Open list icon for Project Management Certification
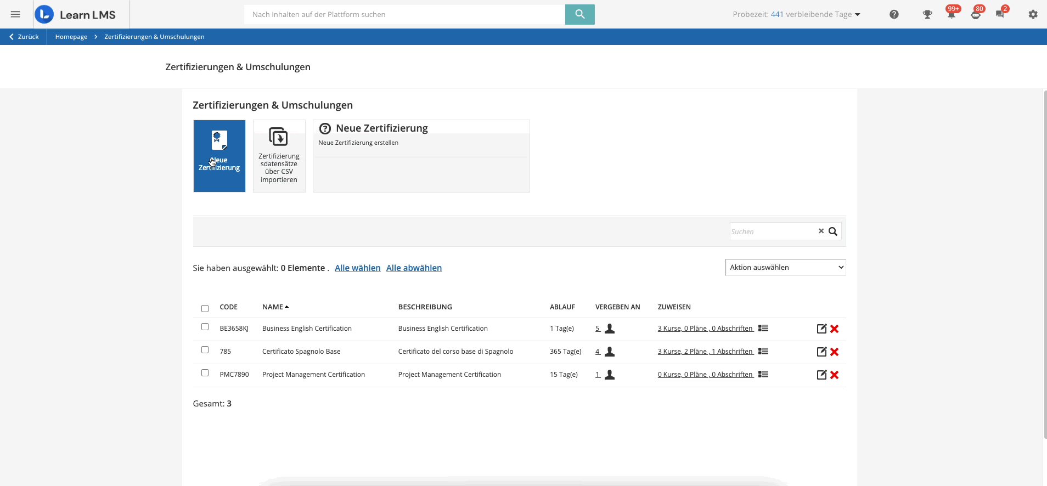This screenshot has width=1047, height=486. 763,374
